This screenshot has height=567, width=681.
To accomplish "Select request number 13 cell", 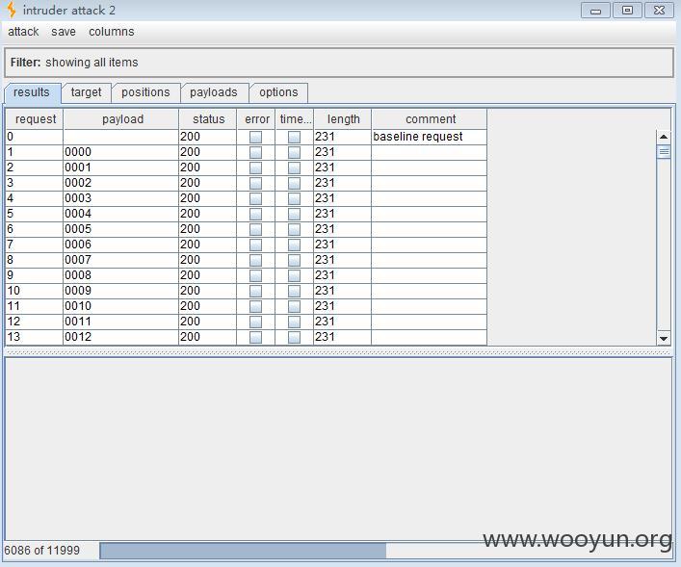I will pyautogui.click(x=35, y=337).
